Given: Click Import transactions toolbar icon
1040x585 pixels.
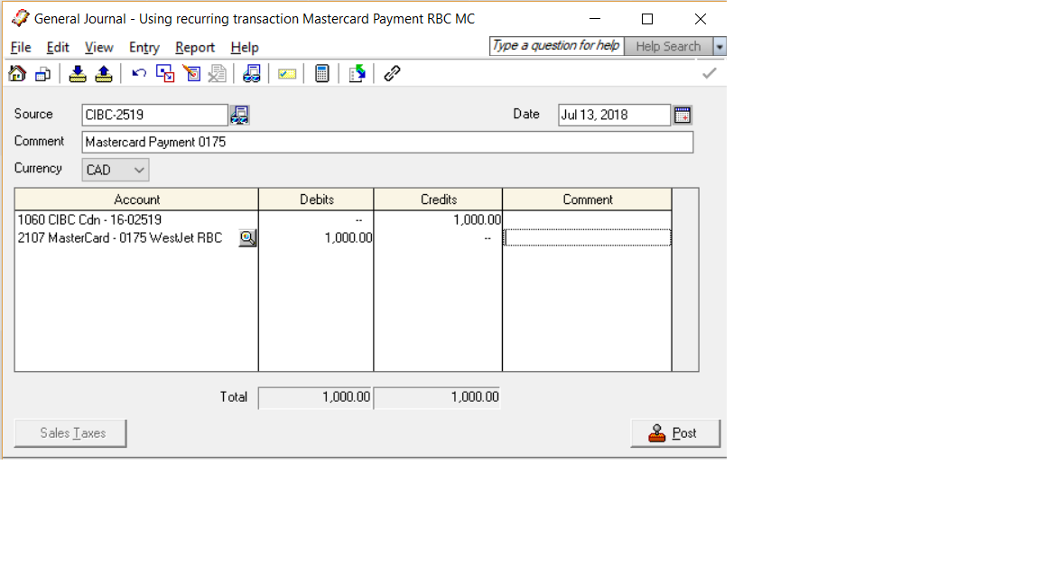Looking at the screenshot, I should pyautogui.click(x=357, y=74).
